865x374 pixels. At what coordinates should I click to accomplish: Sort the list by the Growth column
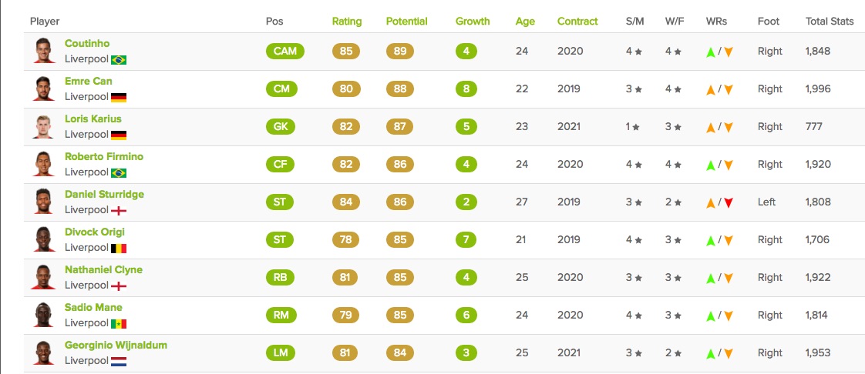473,22
